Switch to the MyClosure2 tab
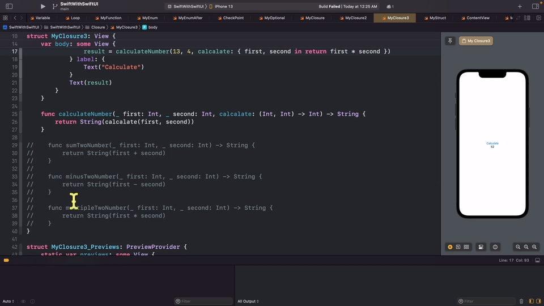This screenshot has width=544, height=306. [353, 18]
